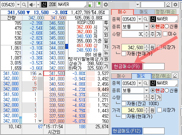Click second green chart layout icon
Viewport: 182px width, 135px height.
click(98, 5)
